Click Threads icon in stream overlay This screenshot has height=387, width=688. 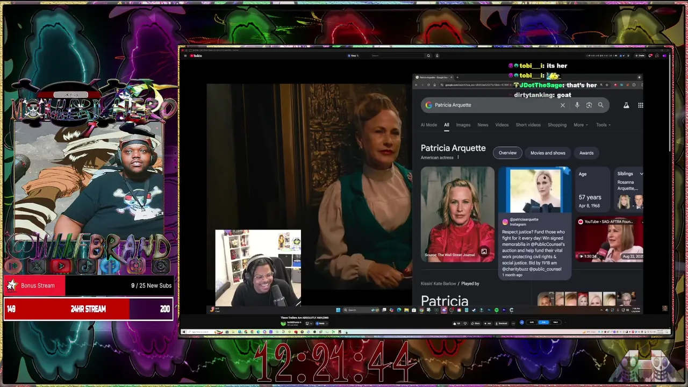point(161,266)
